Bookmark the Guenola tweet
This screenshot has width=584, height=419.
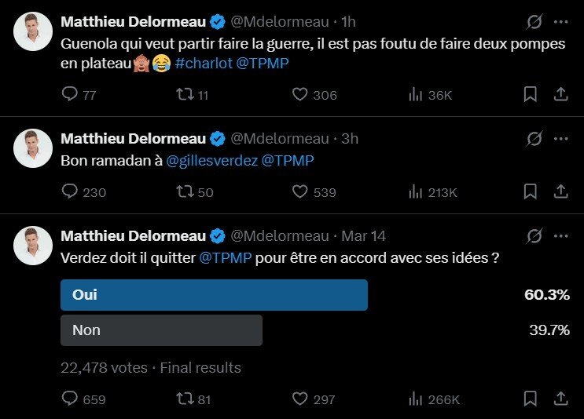[531, 95]
